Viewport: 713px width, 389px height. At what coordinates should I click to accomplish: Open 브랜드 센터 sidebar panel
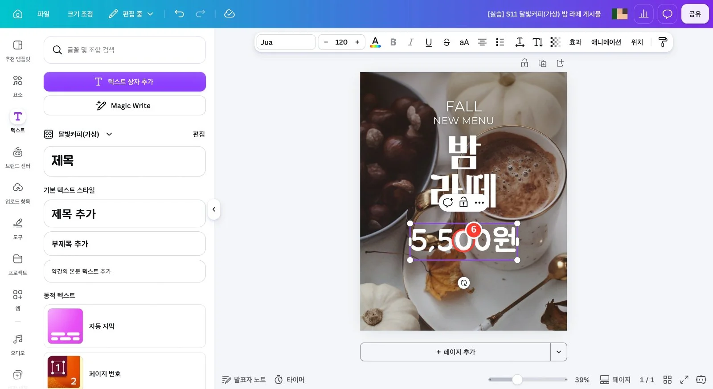coord(18,157)
